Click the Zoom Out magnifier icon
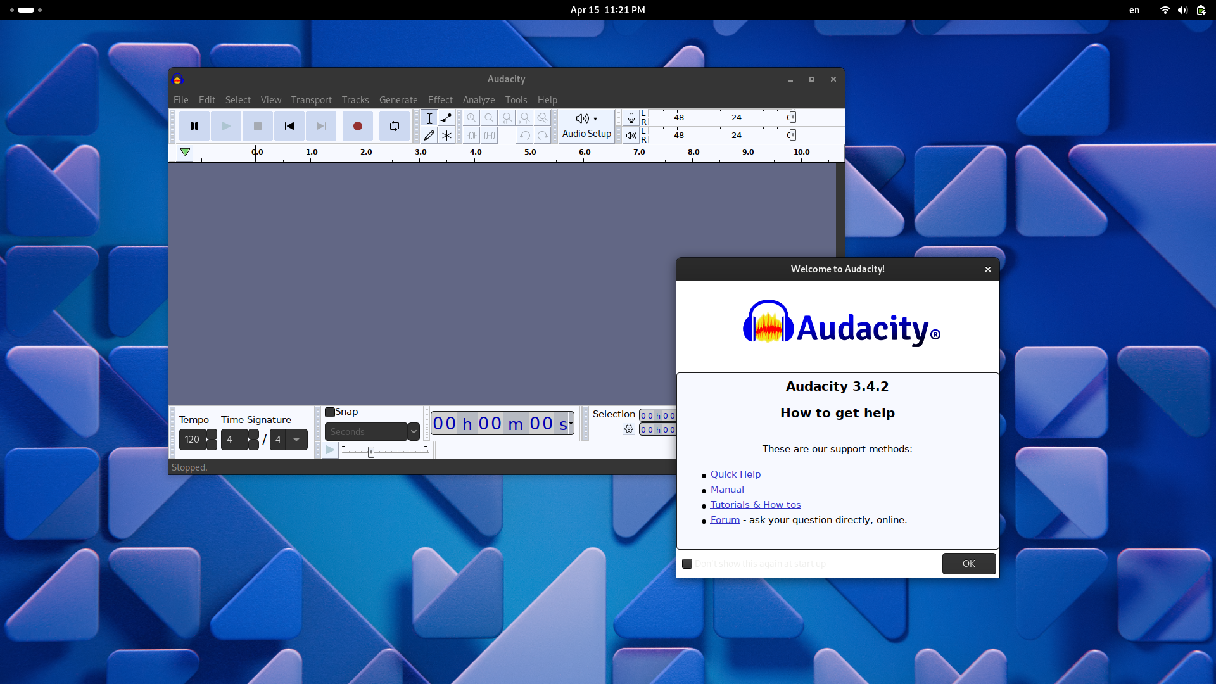This screenshot has width=1216, height=684. pos(490,118)
